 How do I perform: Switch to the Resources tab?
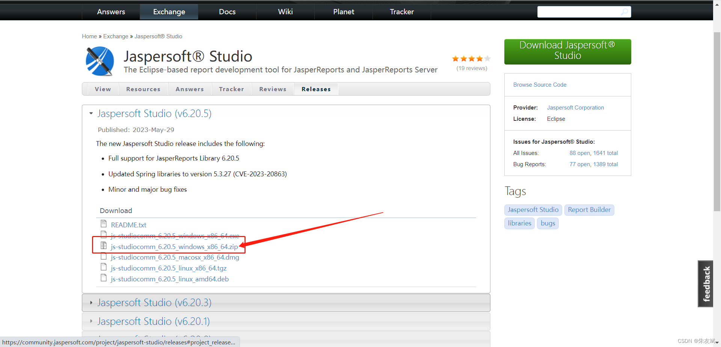coord(143,89)
